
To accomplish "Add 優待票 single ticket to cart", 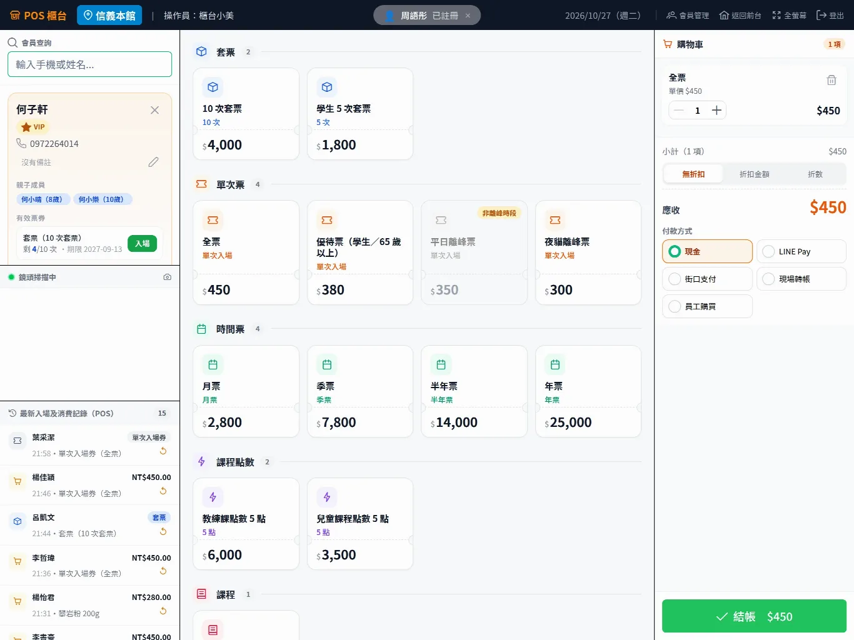I will 360,252.
